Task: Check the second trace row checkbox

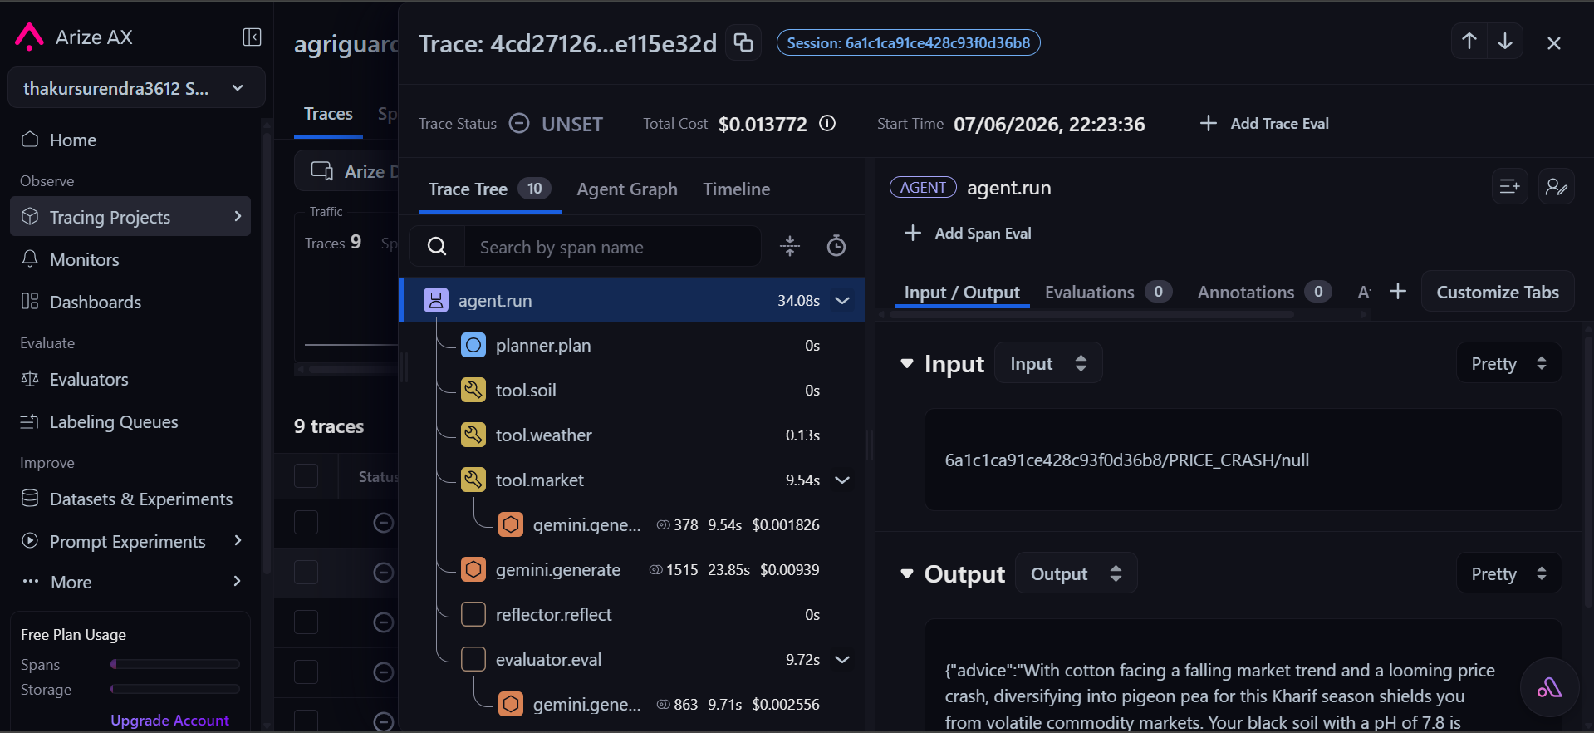Action: coord(306,572)
